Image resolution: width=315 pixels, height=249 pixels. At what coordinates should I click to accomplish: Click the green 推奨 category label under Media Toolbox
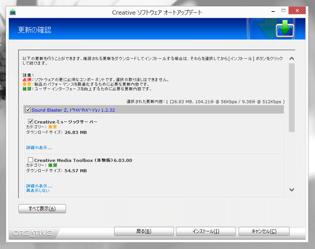point(53,165)
